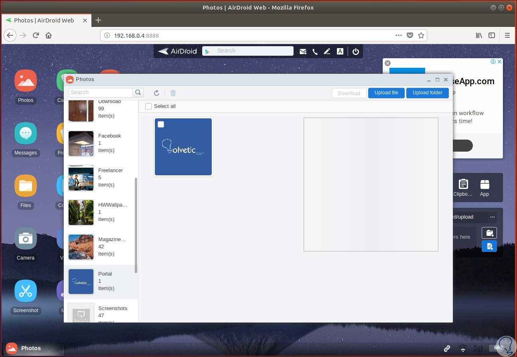Open the Photos desktop icon
Viewport: 517px width, 357px height.
click(26, 81)
